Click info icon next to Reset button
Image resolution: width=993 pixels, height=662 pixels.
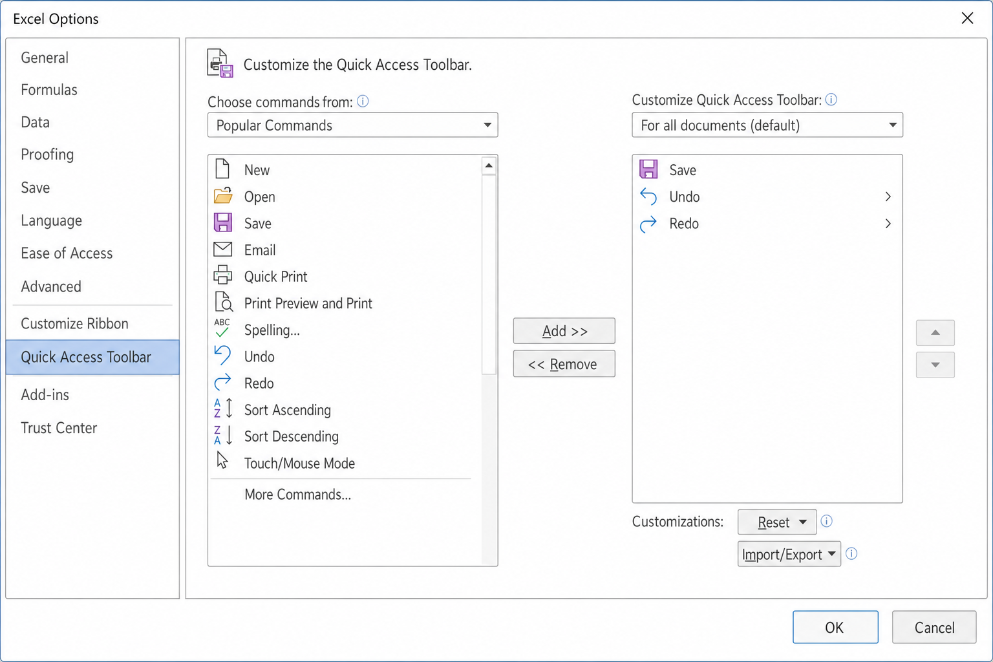[x=826, y=521]
